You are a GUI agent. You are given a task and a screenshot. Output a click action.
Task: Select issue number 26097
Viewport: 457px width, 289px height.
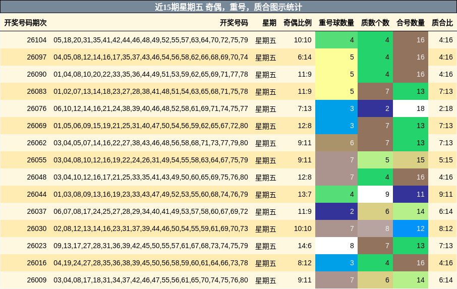37,57
